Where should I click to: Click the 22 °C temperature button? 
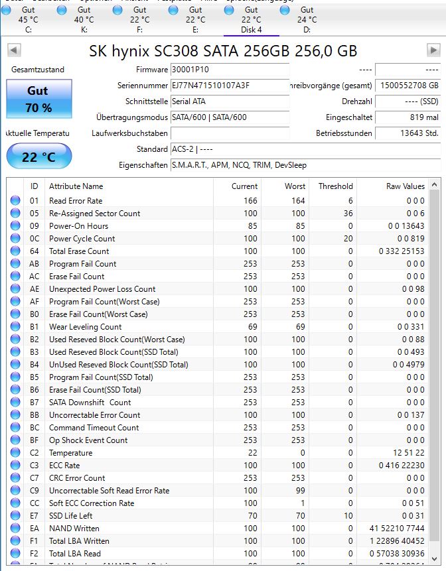pos(39,157)
